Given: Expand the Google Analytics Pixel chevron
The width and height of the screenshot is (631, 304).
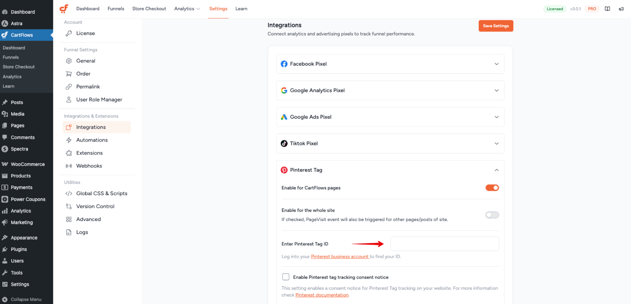Looking at the screenshot, I should [x=497, y=91].
